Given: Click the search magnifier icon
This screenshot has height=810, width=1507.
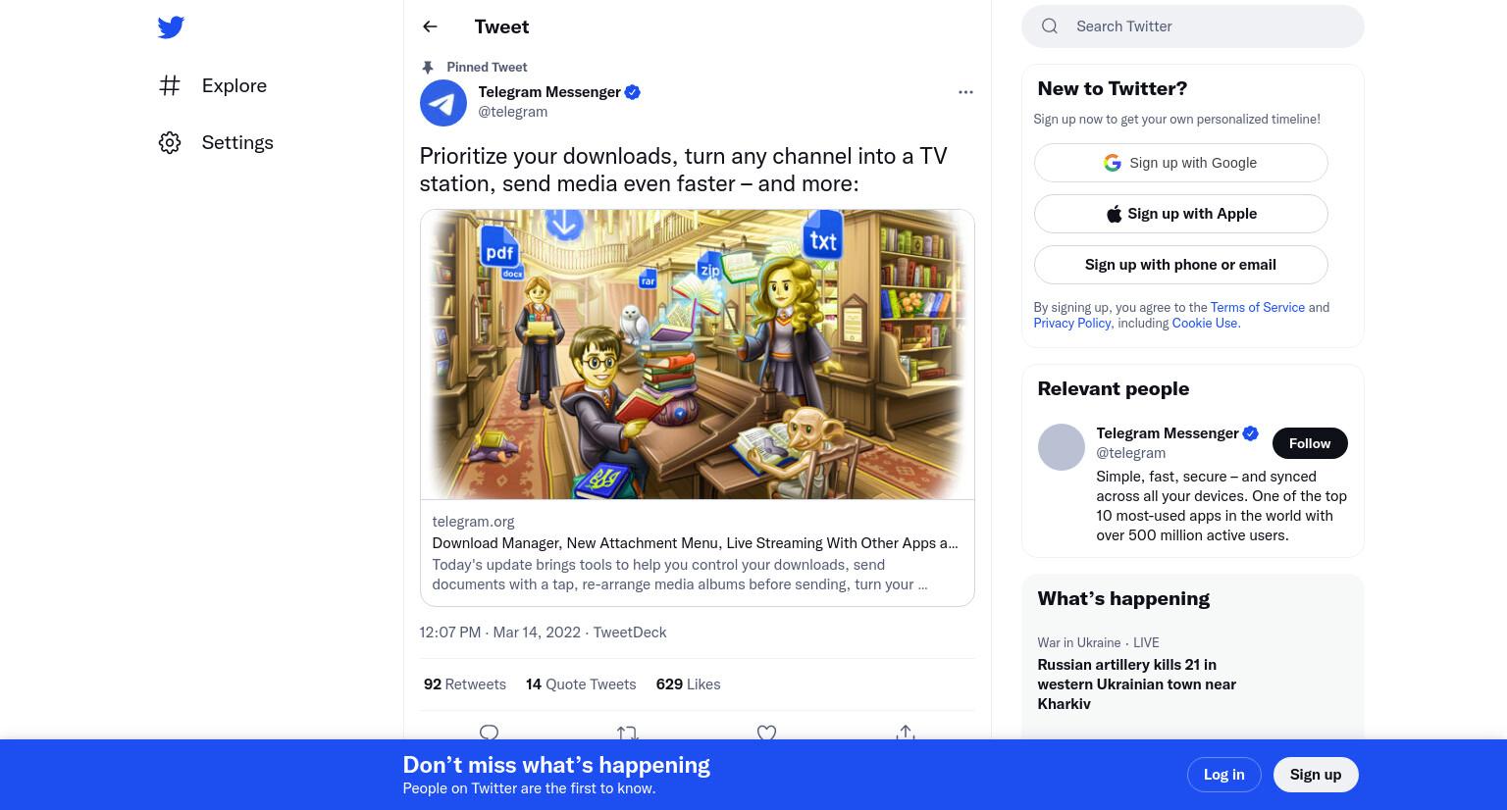Looking at the screenshot, I should [1050, 26].
